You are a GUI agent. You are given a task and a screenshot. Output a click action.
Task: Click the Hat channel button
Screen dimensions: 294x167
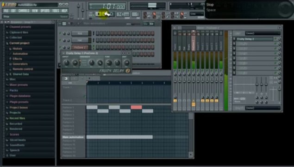coord(80,40)
